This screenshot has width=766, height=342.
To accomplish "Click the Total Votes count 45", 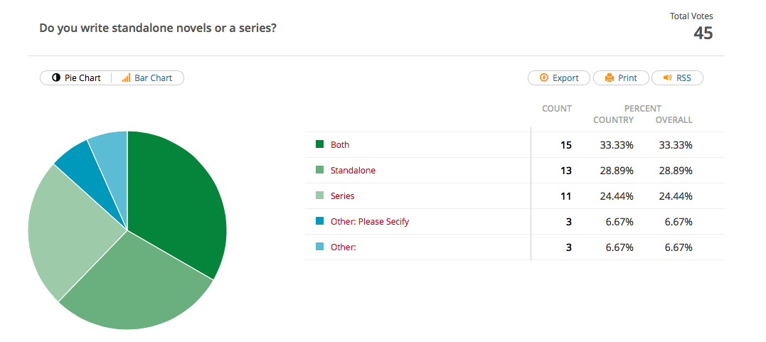I will (703, 33).
